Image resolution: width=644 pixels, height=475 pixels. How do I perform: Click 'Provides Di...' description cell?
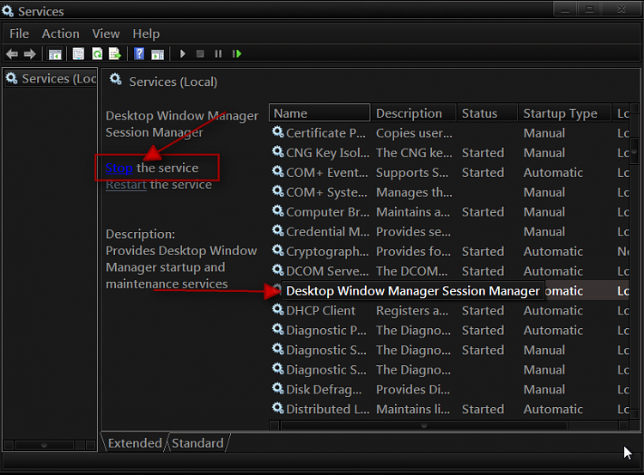(413, 389)
